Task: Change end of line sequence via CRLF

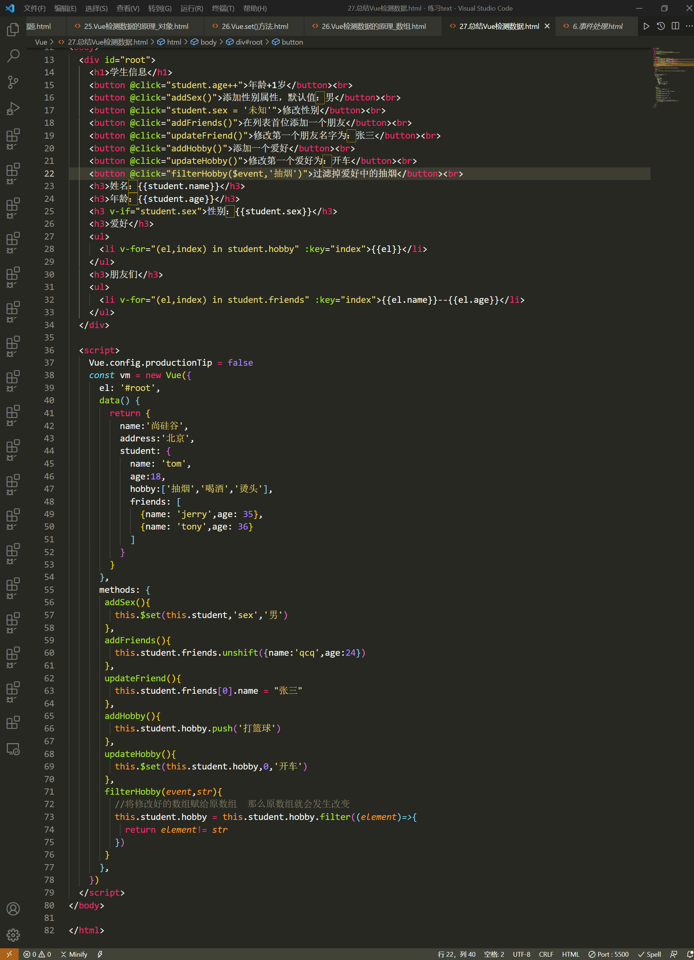Action: [546, 954]
